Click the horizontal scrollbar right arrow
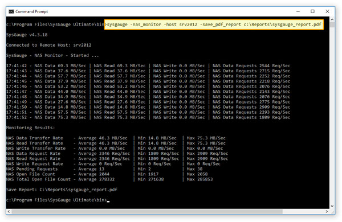This screenshot has height=222, width=342. [327, 211]
